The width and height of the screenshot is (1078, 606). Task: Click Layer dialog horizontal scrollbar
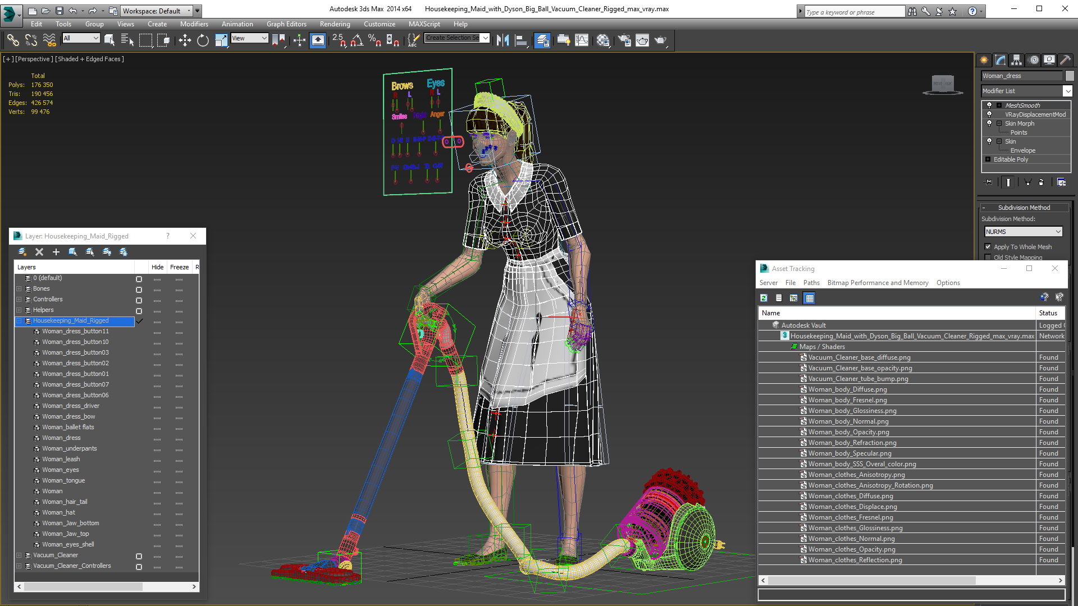pos(107,586)
